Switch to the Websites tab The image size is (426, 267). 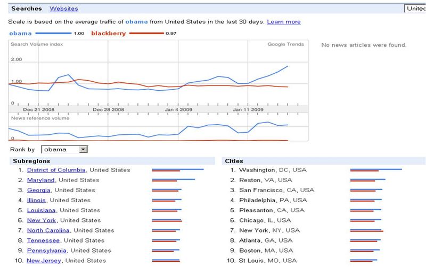tap(63, 8)
